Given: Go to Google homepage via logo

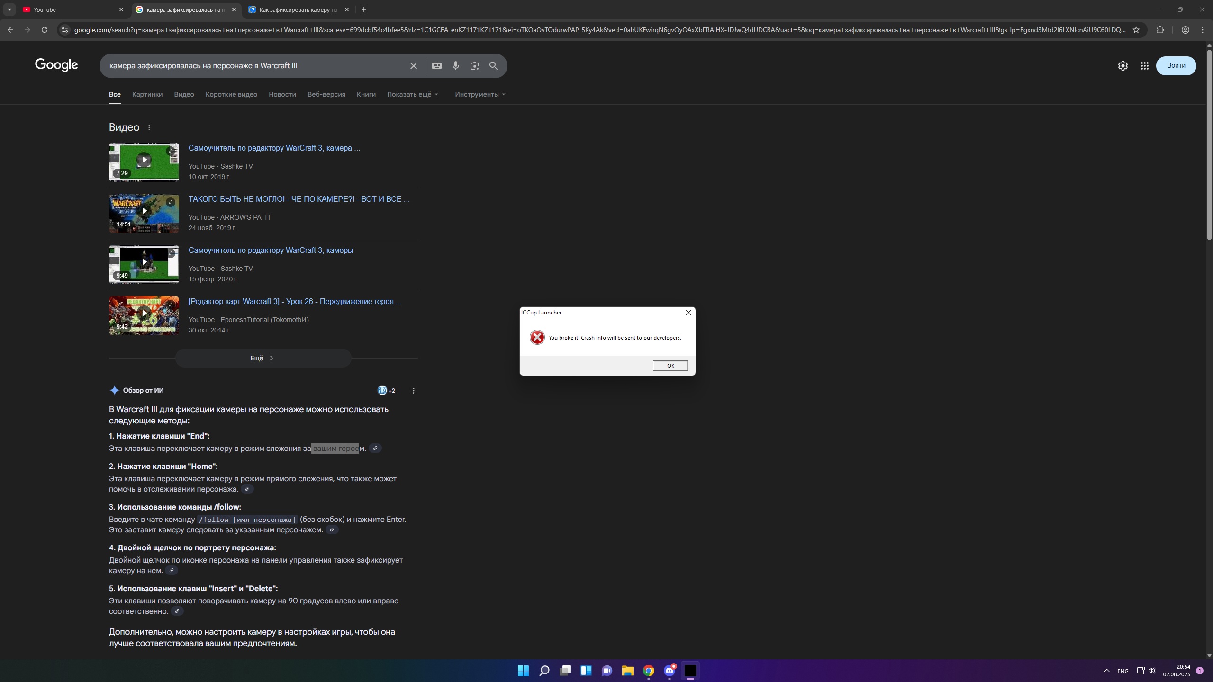Looking at the screenshot, I should (56, 65).
